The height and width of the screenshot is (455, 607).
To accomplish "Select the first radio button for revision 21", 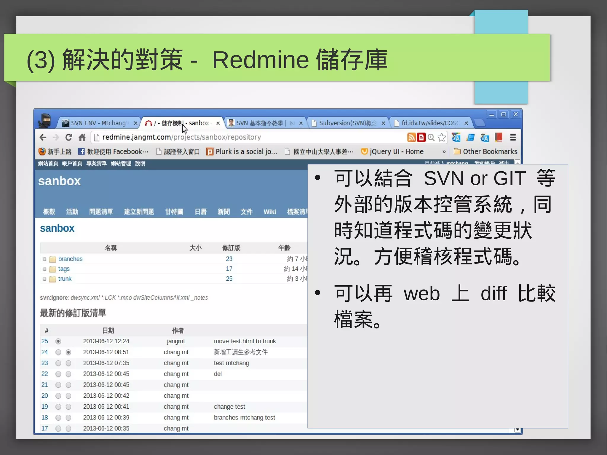I will pos(58,385).
